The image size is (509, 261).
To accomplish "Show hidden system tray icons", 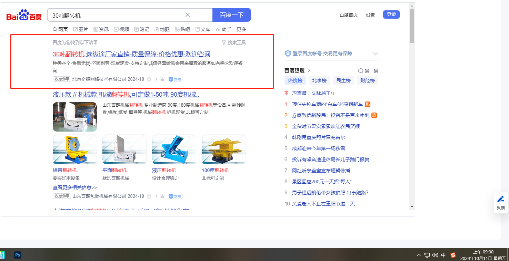I will point(419,255).
